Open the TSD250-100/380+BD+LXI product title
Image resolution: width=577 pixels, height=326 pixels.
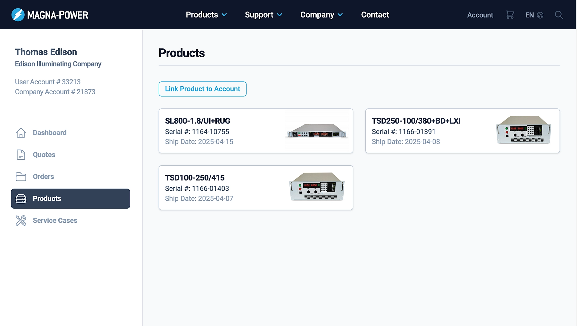pos(416,121)
